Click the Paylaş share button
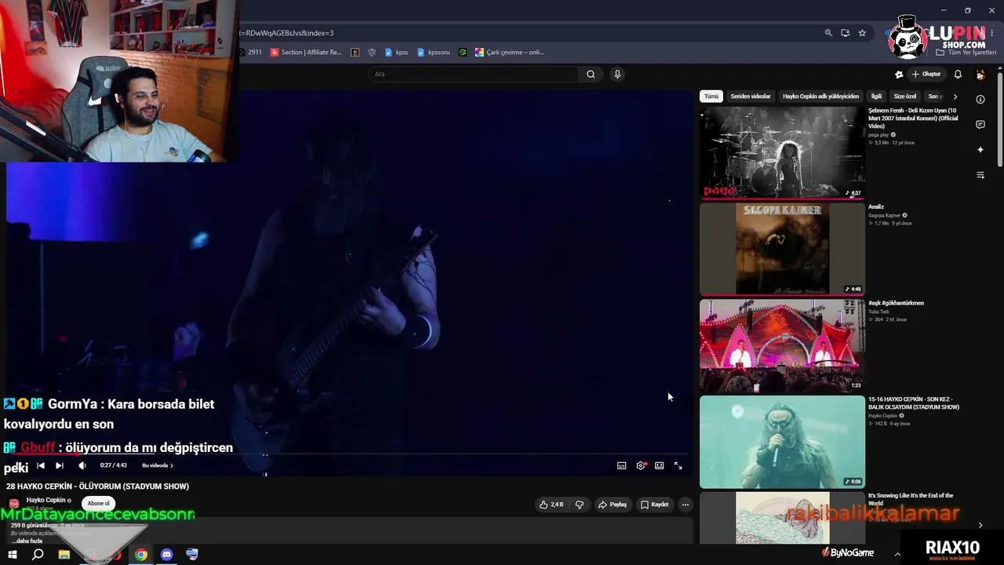Screen dimensions: 1004x565 pyautogui.click(x=613, y=505)
